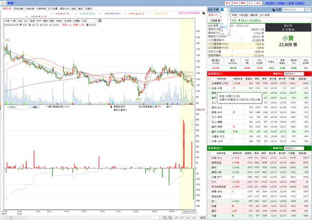
Task: Open the chart settings gear icon
Action: 100,21
